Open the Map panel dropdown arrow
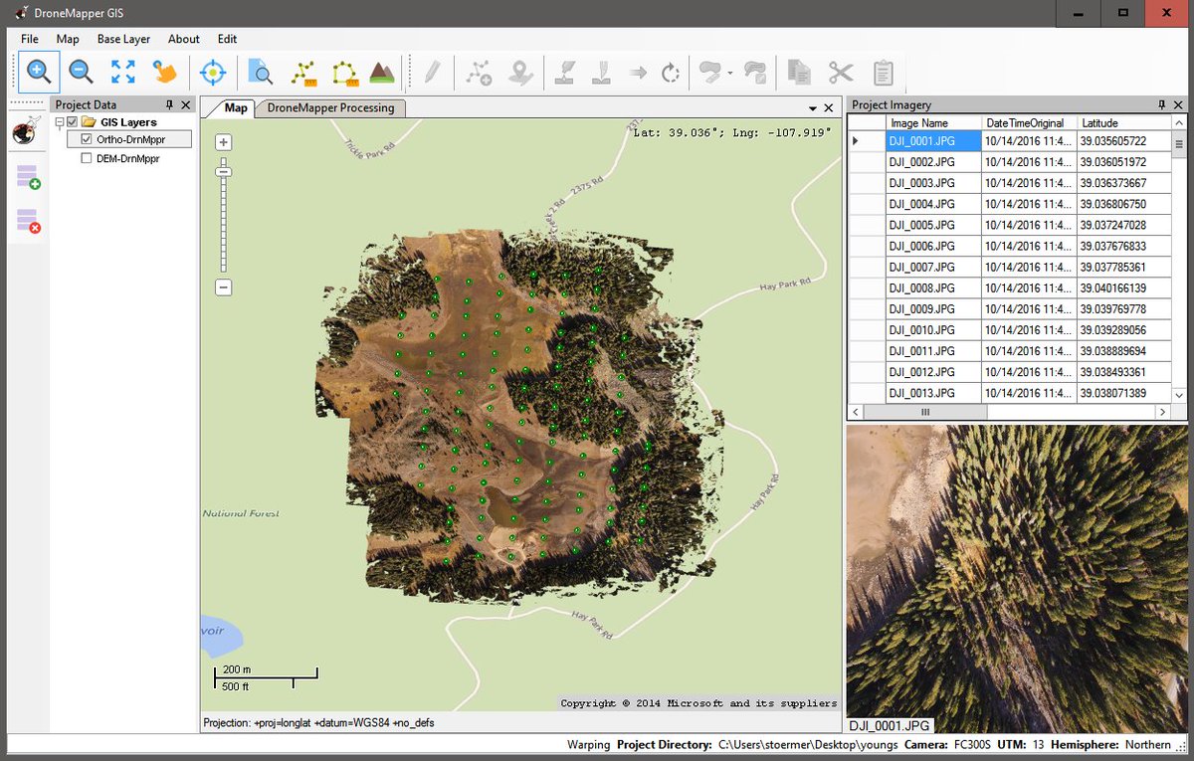The height and width of the screenshot is (761, 1194). [x=814, y=107]
